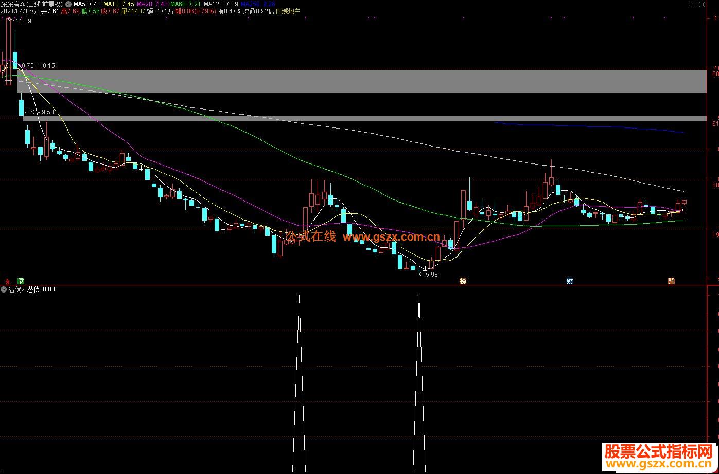Click the MA10: 7.45 label
Viewport: 719px width, 474px height.
(x=119, y=4)
